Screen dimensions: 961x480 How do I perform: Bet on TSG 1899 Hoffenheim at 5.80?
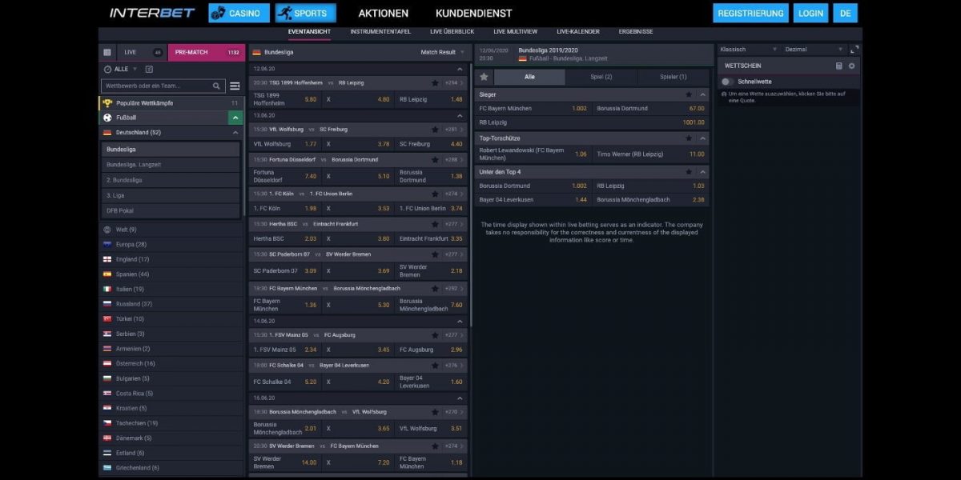point(286,99)
